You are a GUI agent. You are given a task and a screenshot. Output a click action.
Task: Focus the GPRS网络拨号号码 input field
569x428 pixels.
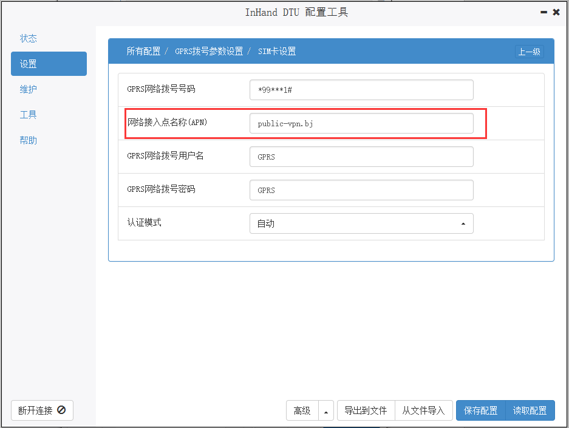[361, 90]
